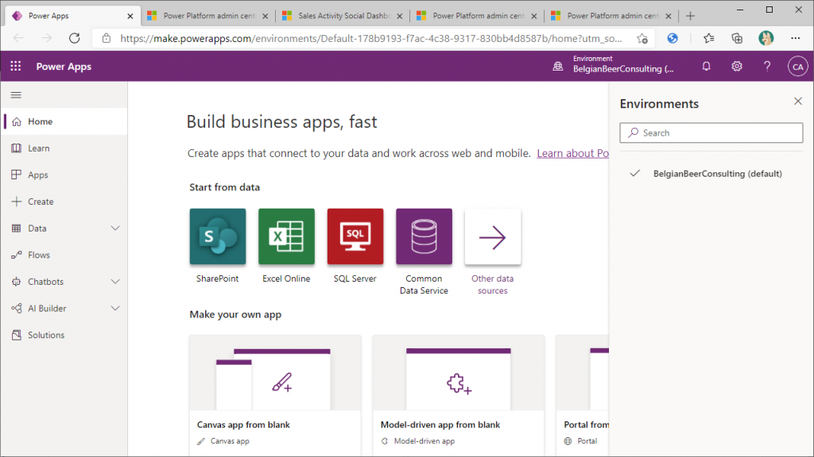814x457 pixels.
Task: Open browser Favorites list icon
Action: (x=708, y=38)
